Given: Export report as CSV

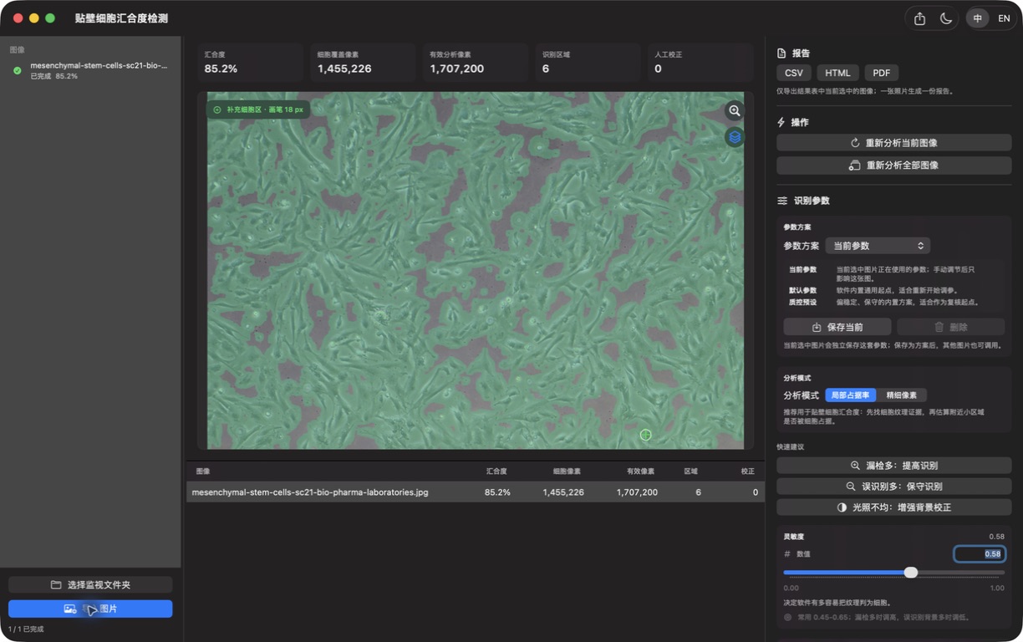Looking at the screenshot, I should [x=793, y=74].
